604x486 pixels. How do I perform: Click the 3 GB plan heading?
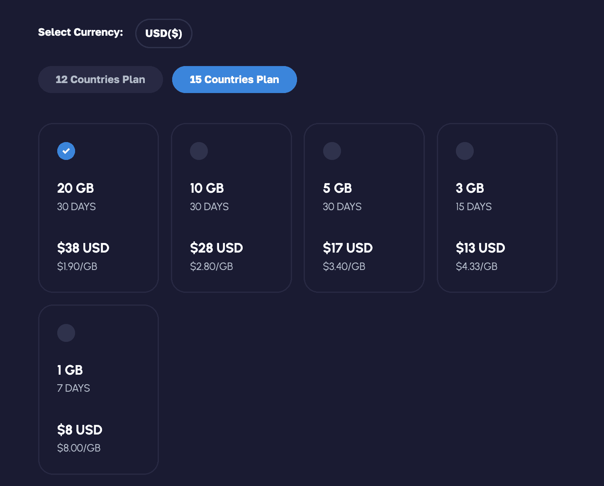pyautogui.click(x=470, y=188)
